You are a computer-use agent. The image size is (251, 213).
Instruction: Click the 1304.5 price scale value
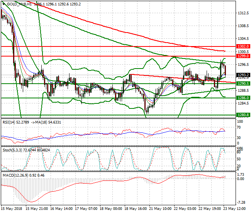pyautogui.click(x=243, y=39)
